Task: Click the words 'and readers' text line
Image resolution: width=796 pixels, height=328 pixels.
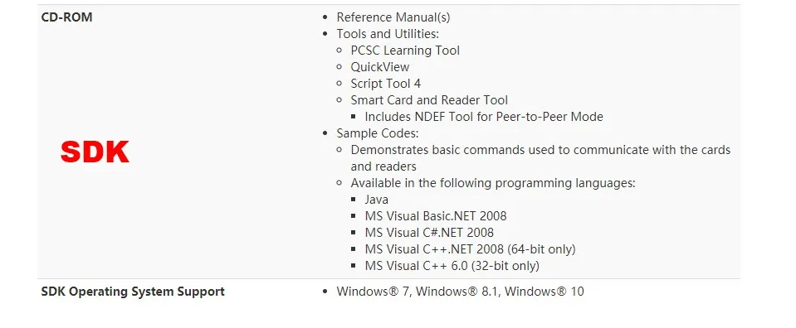Action: 383,166
